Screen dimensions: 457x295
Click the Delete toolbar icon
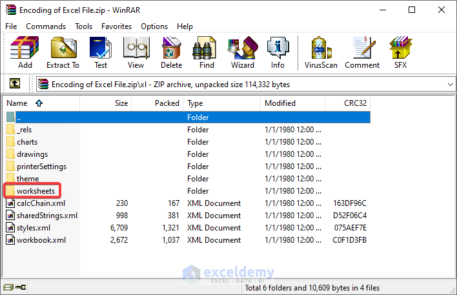click(172, 53)
